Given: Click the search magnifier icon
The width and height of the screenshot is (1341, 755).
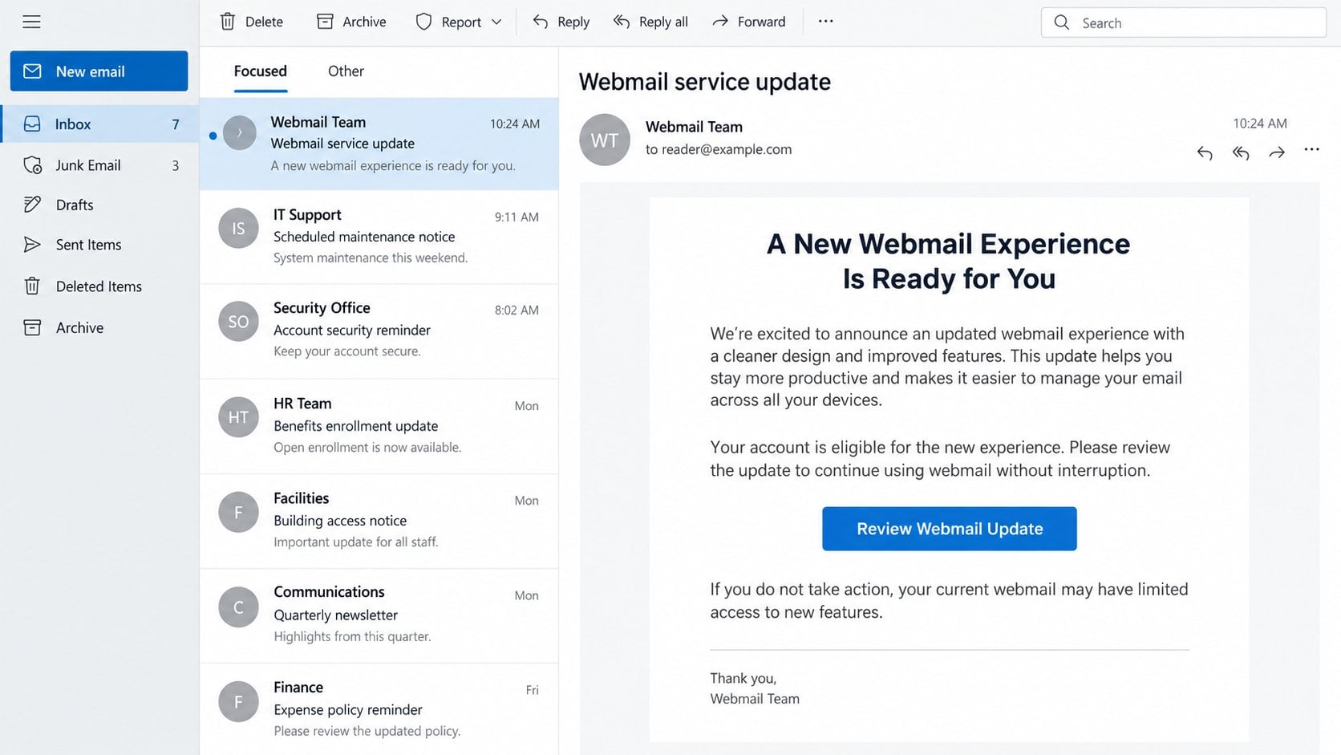Looking at the screenshot, I should [x=1062, y=22].
